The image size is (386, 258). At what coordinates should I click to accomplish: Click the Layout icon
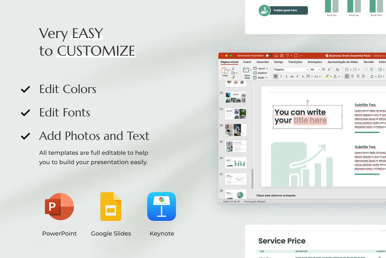tap(255, 68)
